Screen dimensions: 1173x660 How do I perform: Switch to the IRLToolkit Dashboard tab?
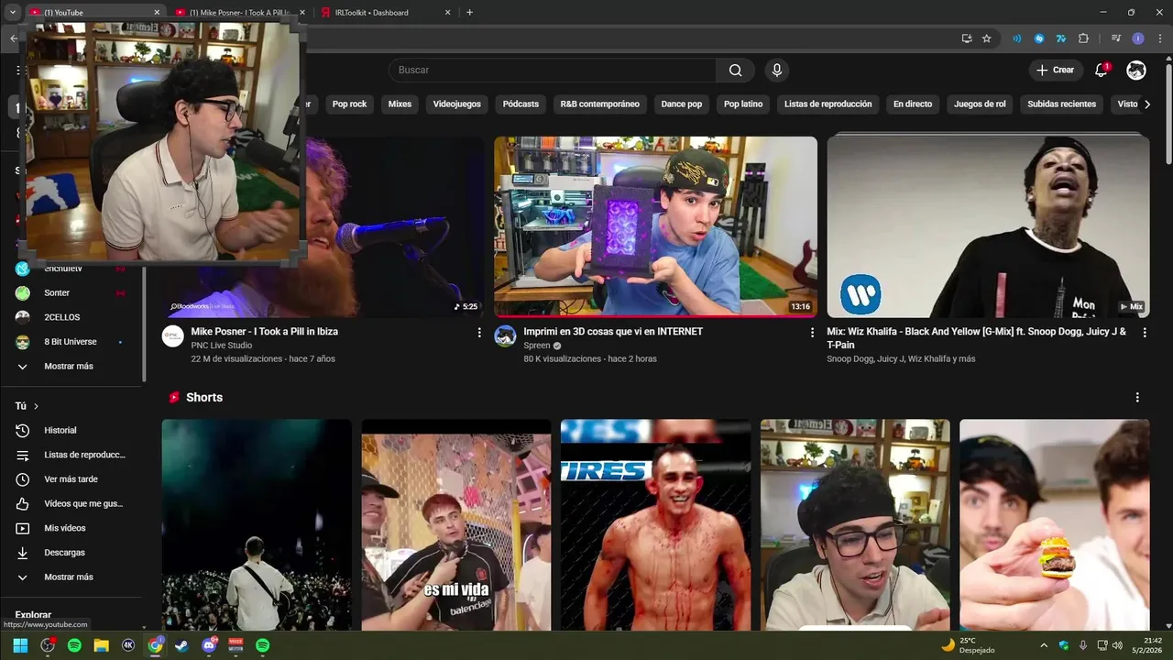(385, 13)
